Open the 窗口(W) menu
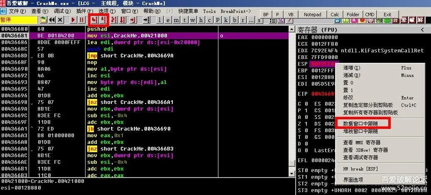Viewport: 431px width, 195px height. [x=130, y=11]
